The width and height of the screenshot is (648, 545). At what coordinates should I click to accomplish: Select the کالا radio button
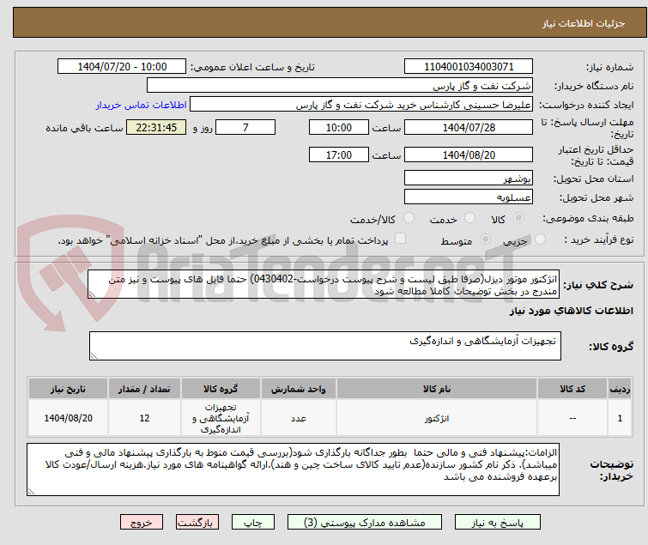(x=518, y=218)
